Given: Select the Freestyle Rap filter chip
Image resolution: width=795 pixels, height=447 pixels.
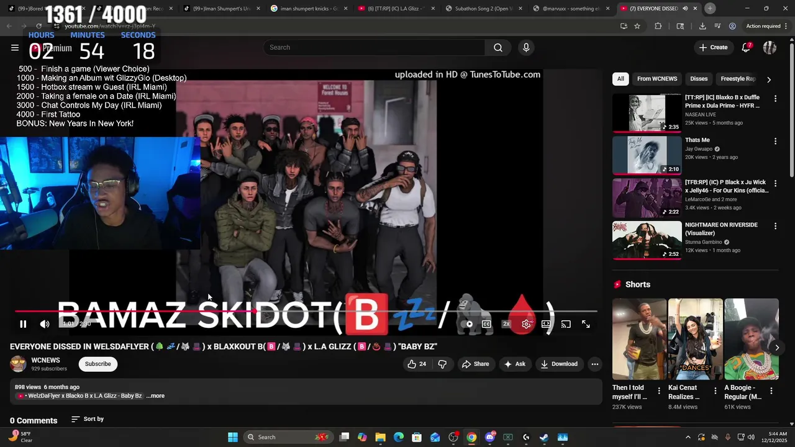Looking at the screenshot, I should pyautogui.click(x=738, y=79).
